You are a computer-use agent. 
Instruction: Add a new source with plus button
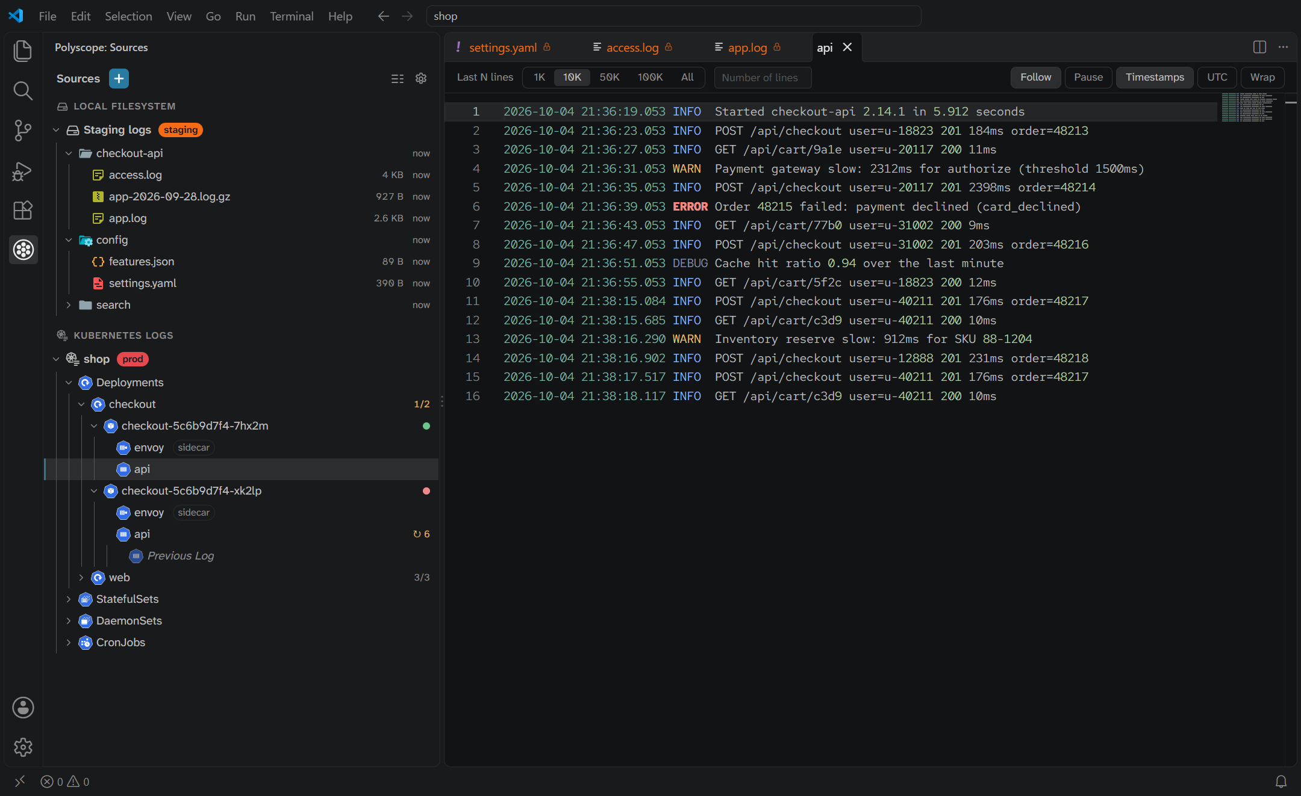[119, 79]
